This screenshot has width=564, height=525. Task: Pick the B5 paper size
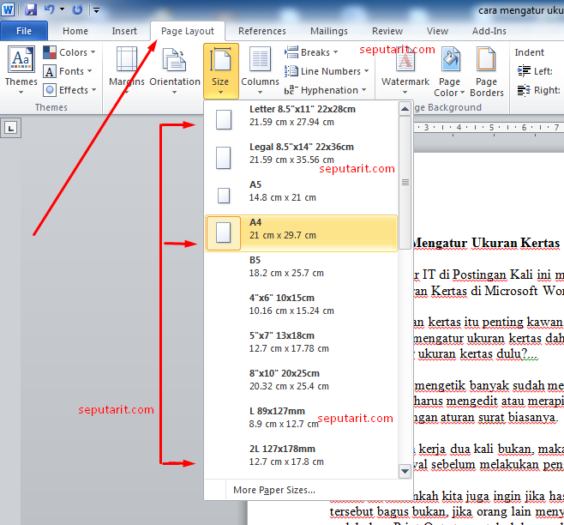point(302,270)
